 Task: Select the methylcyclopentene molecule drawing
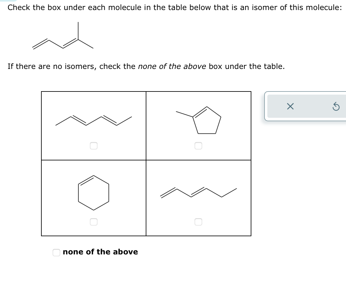tap(201, 120)
